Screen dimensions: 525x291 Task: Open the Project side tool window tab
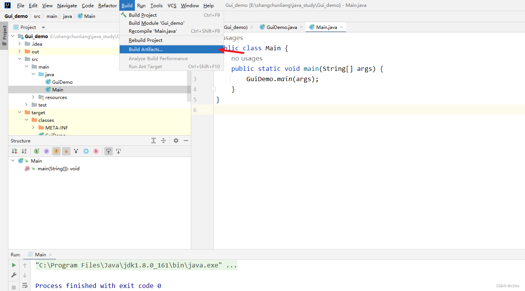click(x=4, y=35)
